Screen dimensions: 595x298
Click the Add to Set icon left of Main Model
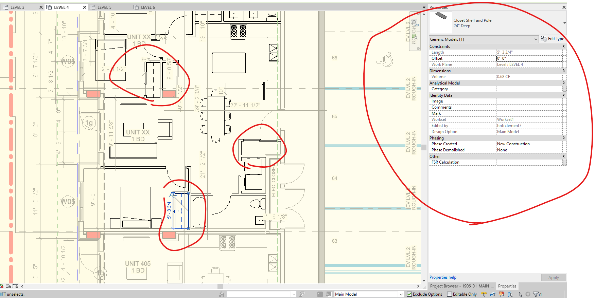329,294
